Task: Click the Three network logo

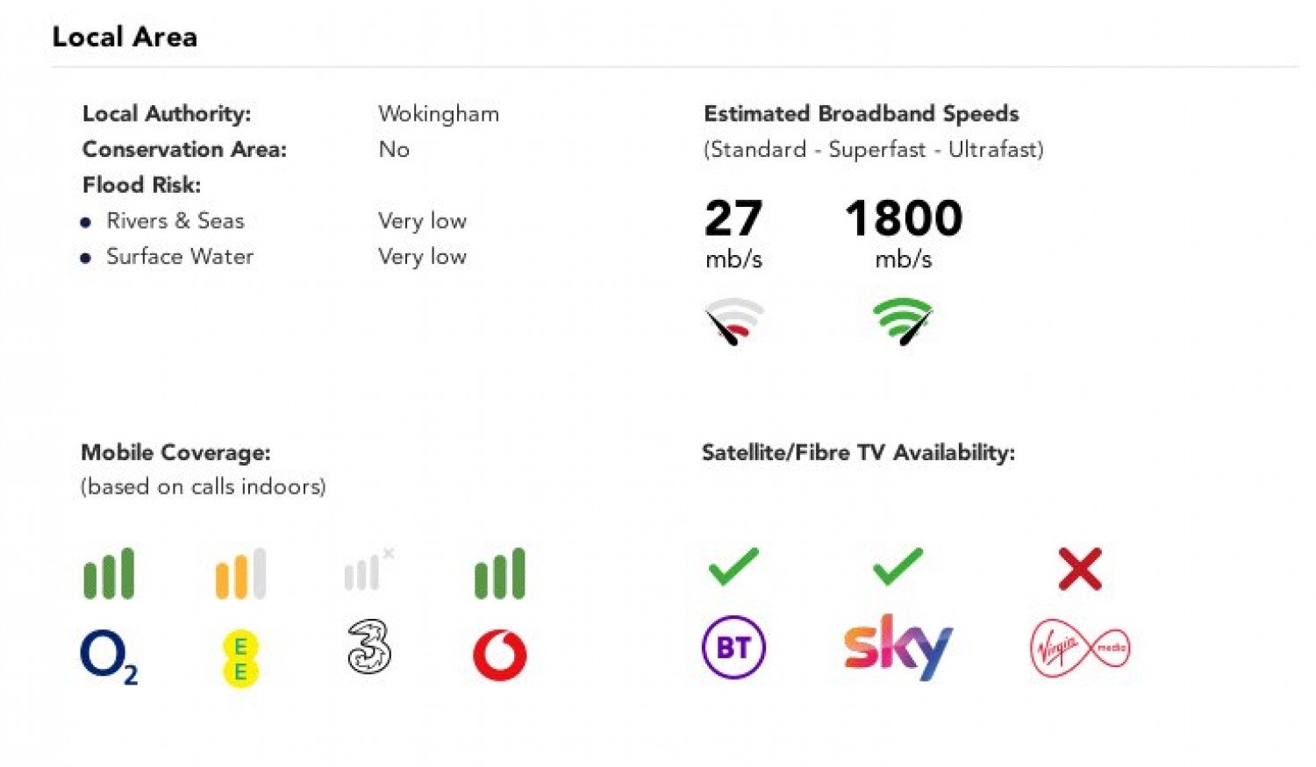Action: coord(369,647)
